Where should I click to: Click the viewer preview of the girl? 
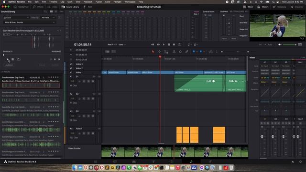point(277,25)
